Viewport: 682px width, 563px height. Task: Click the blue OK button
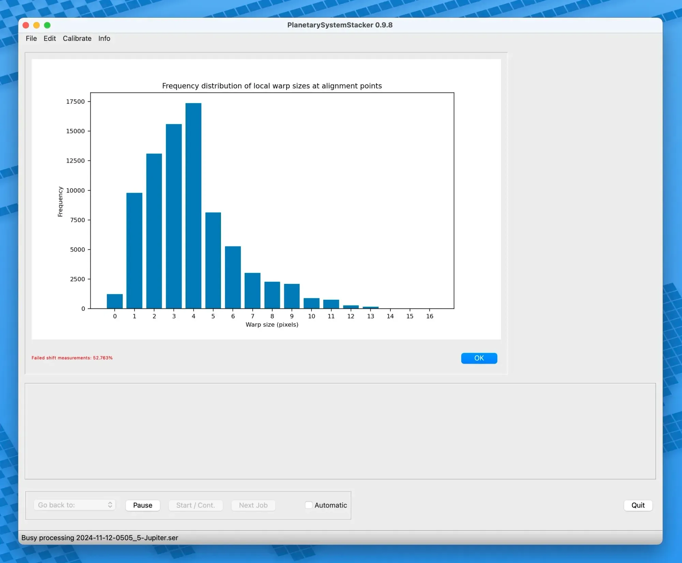pyautogui.click(x=479, y=358)
